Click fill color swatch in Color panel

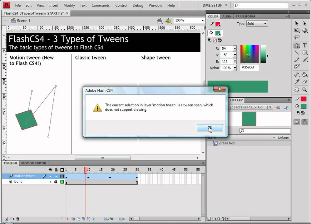218,33
